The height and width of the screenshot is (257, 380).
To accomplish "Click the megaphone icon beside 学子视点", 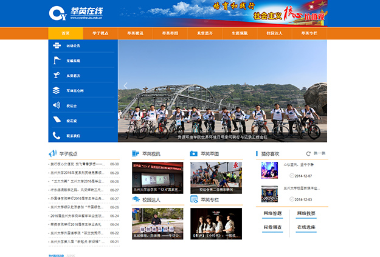I will pos(52,154).
